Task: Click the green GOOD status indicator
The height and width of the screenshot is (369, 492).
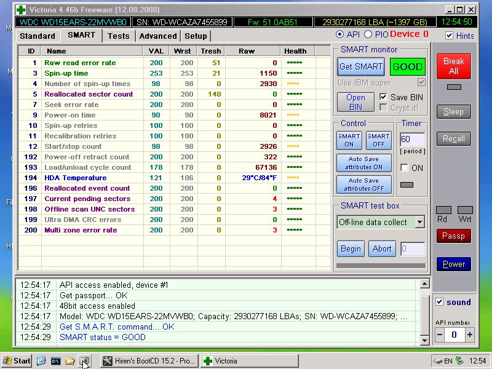Action: [x=407, y=66]
